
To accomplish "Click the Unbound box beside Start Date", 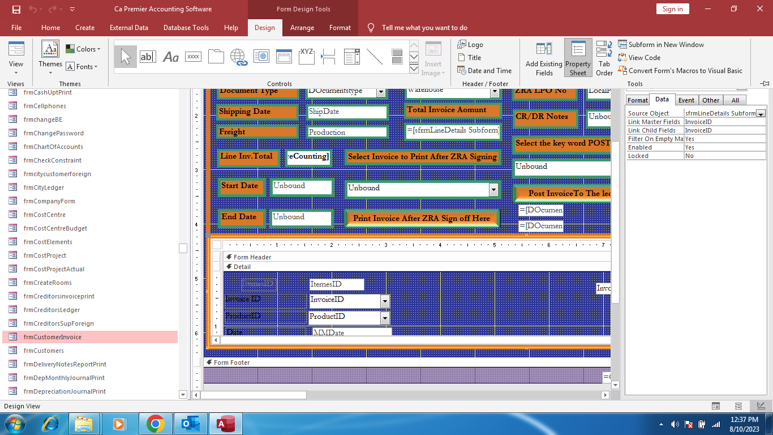I will pyautogui.click(x=302, y=187).
